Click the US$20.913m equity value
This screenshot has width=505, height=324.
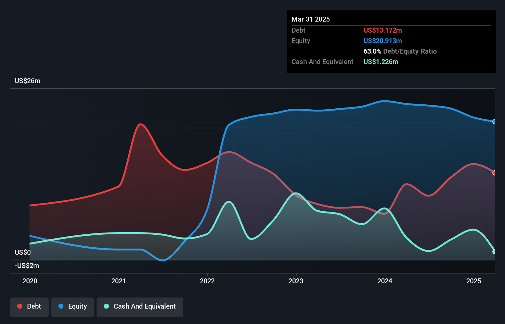tap(383, 41)
